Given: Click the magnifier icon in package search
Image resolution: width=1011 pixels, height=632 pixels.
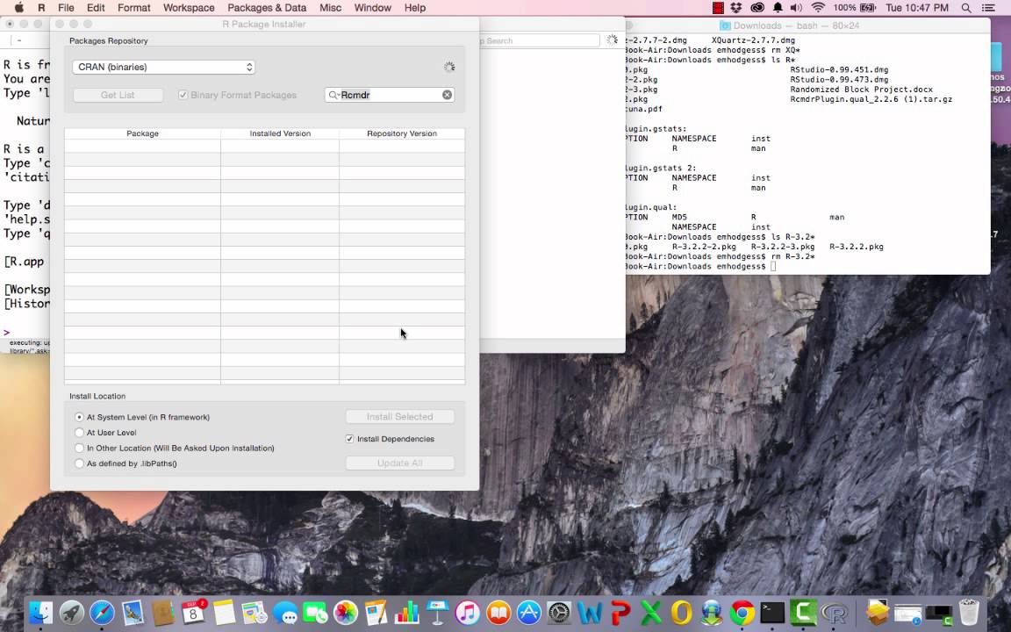Looking at the screenshot, I should tap(333, 95).
